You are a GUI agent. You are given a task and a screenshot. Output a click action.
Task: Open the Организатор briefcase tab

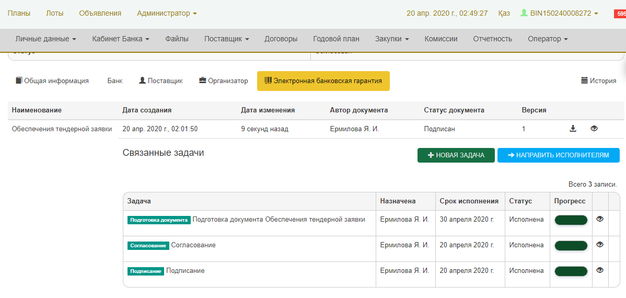click(x=223, y=81)
